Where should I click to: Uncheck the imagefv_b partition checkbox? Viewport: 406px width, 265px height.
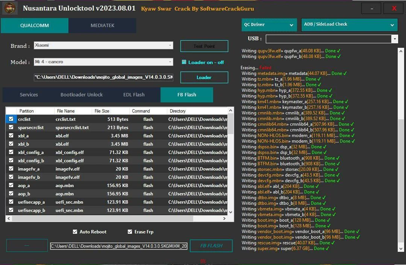11,177
